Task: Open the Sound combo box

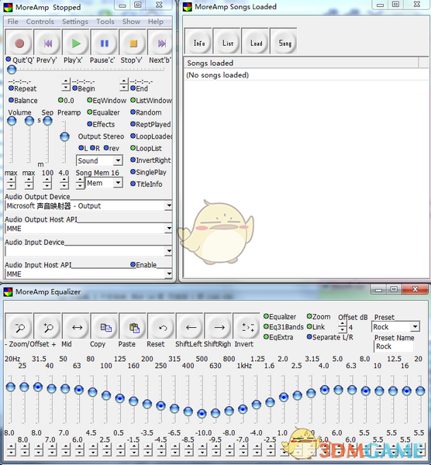Action: (99, 160)
